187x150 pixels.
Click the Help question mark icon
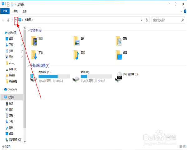coord(185,12)
